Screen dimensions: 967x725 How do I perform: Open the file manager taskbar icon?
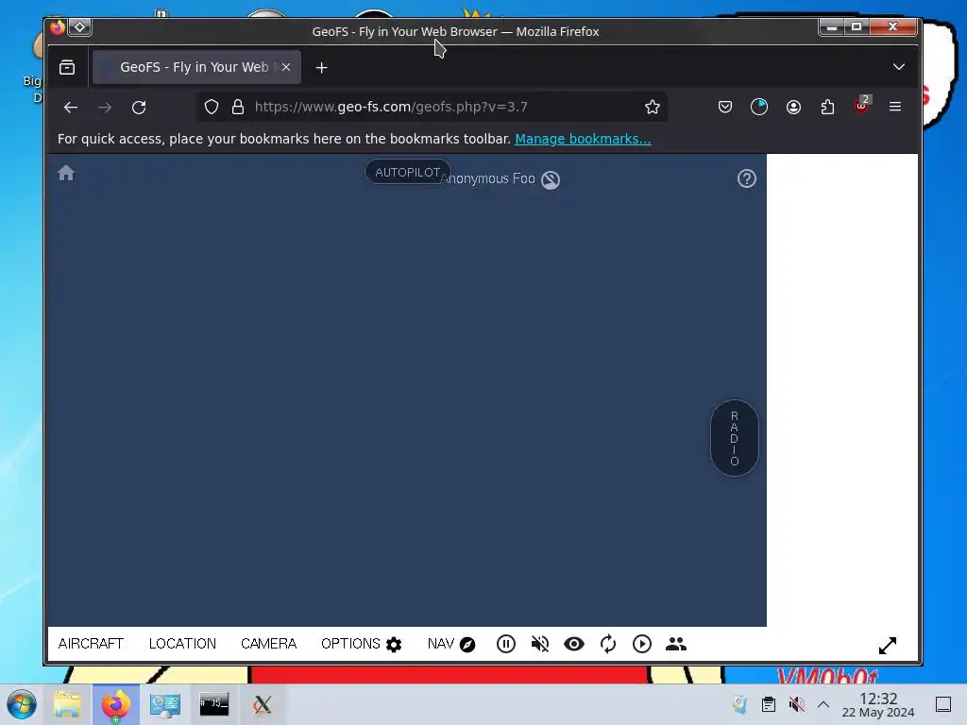(67, 704)
